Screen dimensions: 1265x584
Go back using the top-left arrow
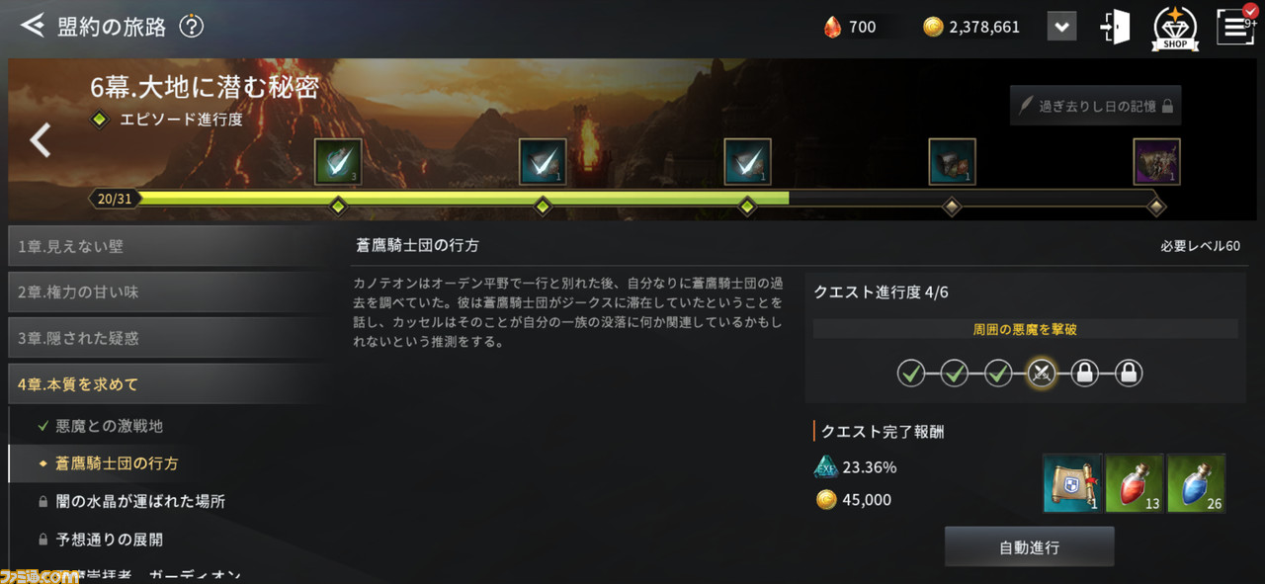tap(33, 26)
